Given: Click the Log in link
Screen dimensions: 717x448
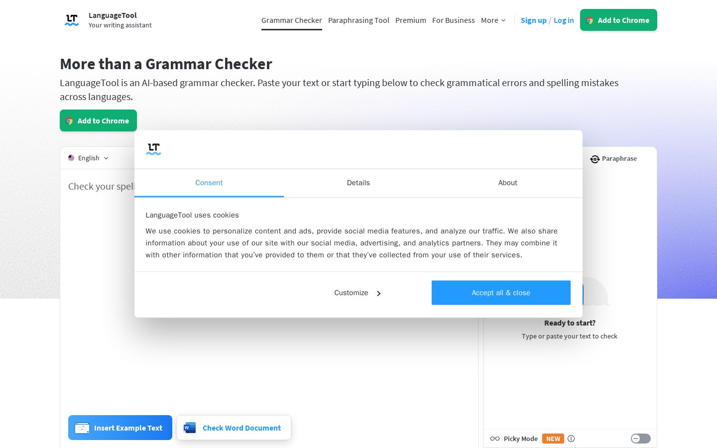Looking at the screenshot, I should [564, 20].
